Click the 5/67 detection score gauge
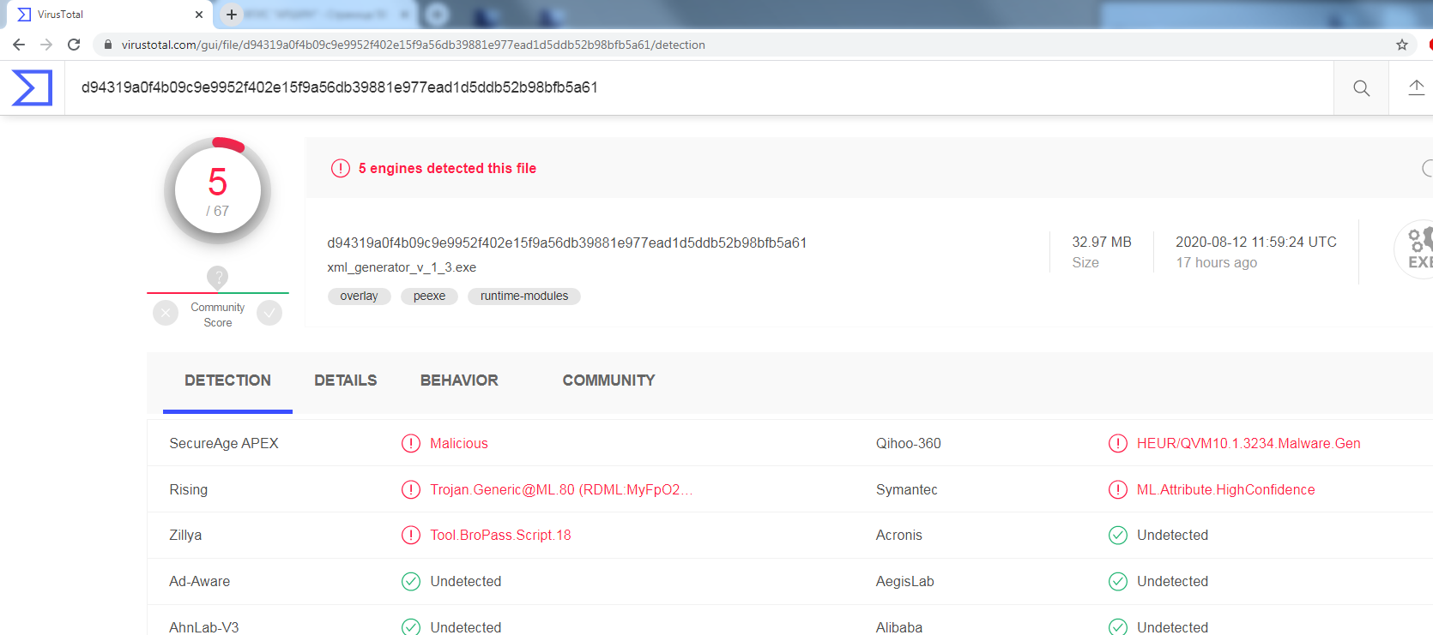 tap(218, 191)
